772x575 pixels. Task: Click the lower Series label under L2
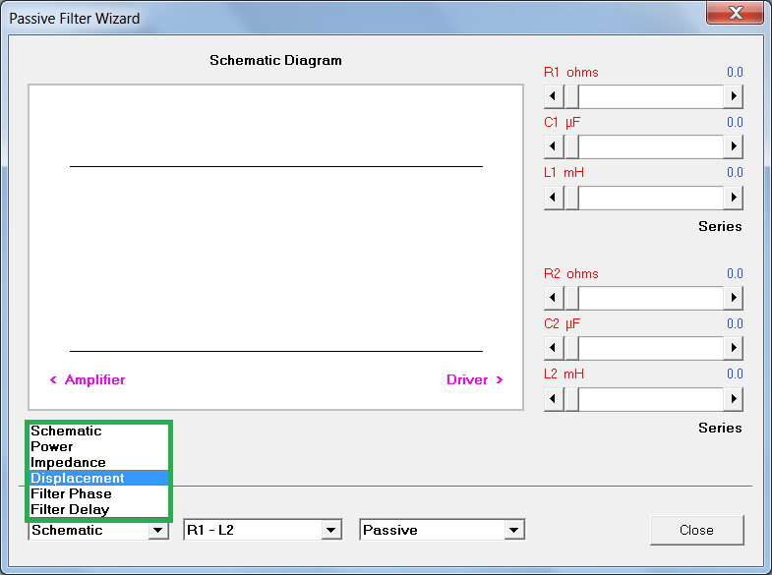tap(720, 428)
